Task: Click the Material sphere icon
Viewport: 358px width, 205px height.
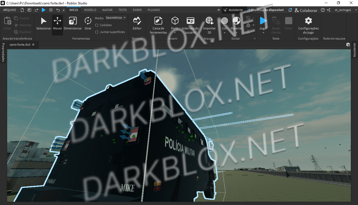Action: (x=236, y=21)
